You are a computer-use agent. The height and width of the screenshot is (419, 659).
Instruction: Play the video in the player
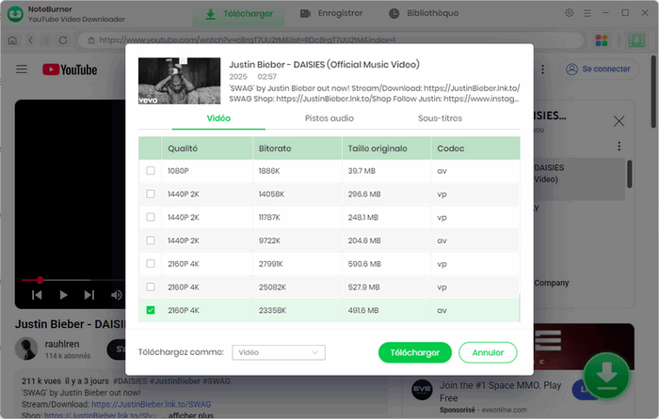click(x=63, y=295)
